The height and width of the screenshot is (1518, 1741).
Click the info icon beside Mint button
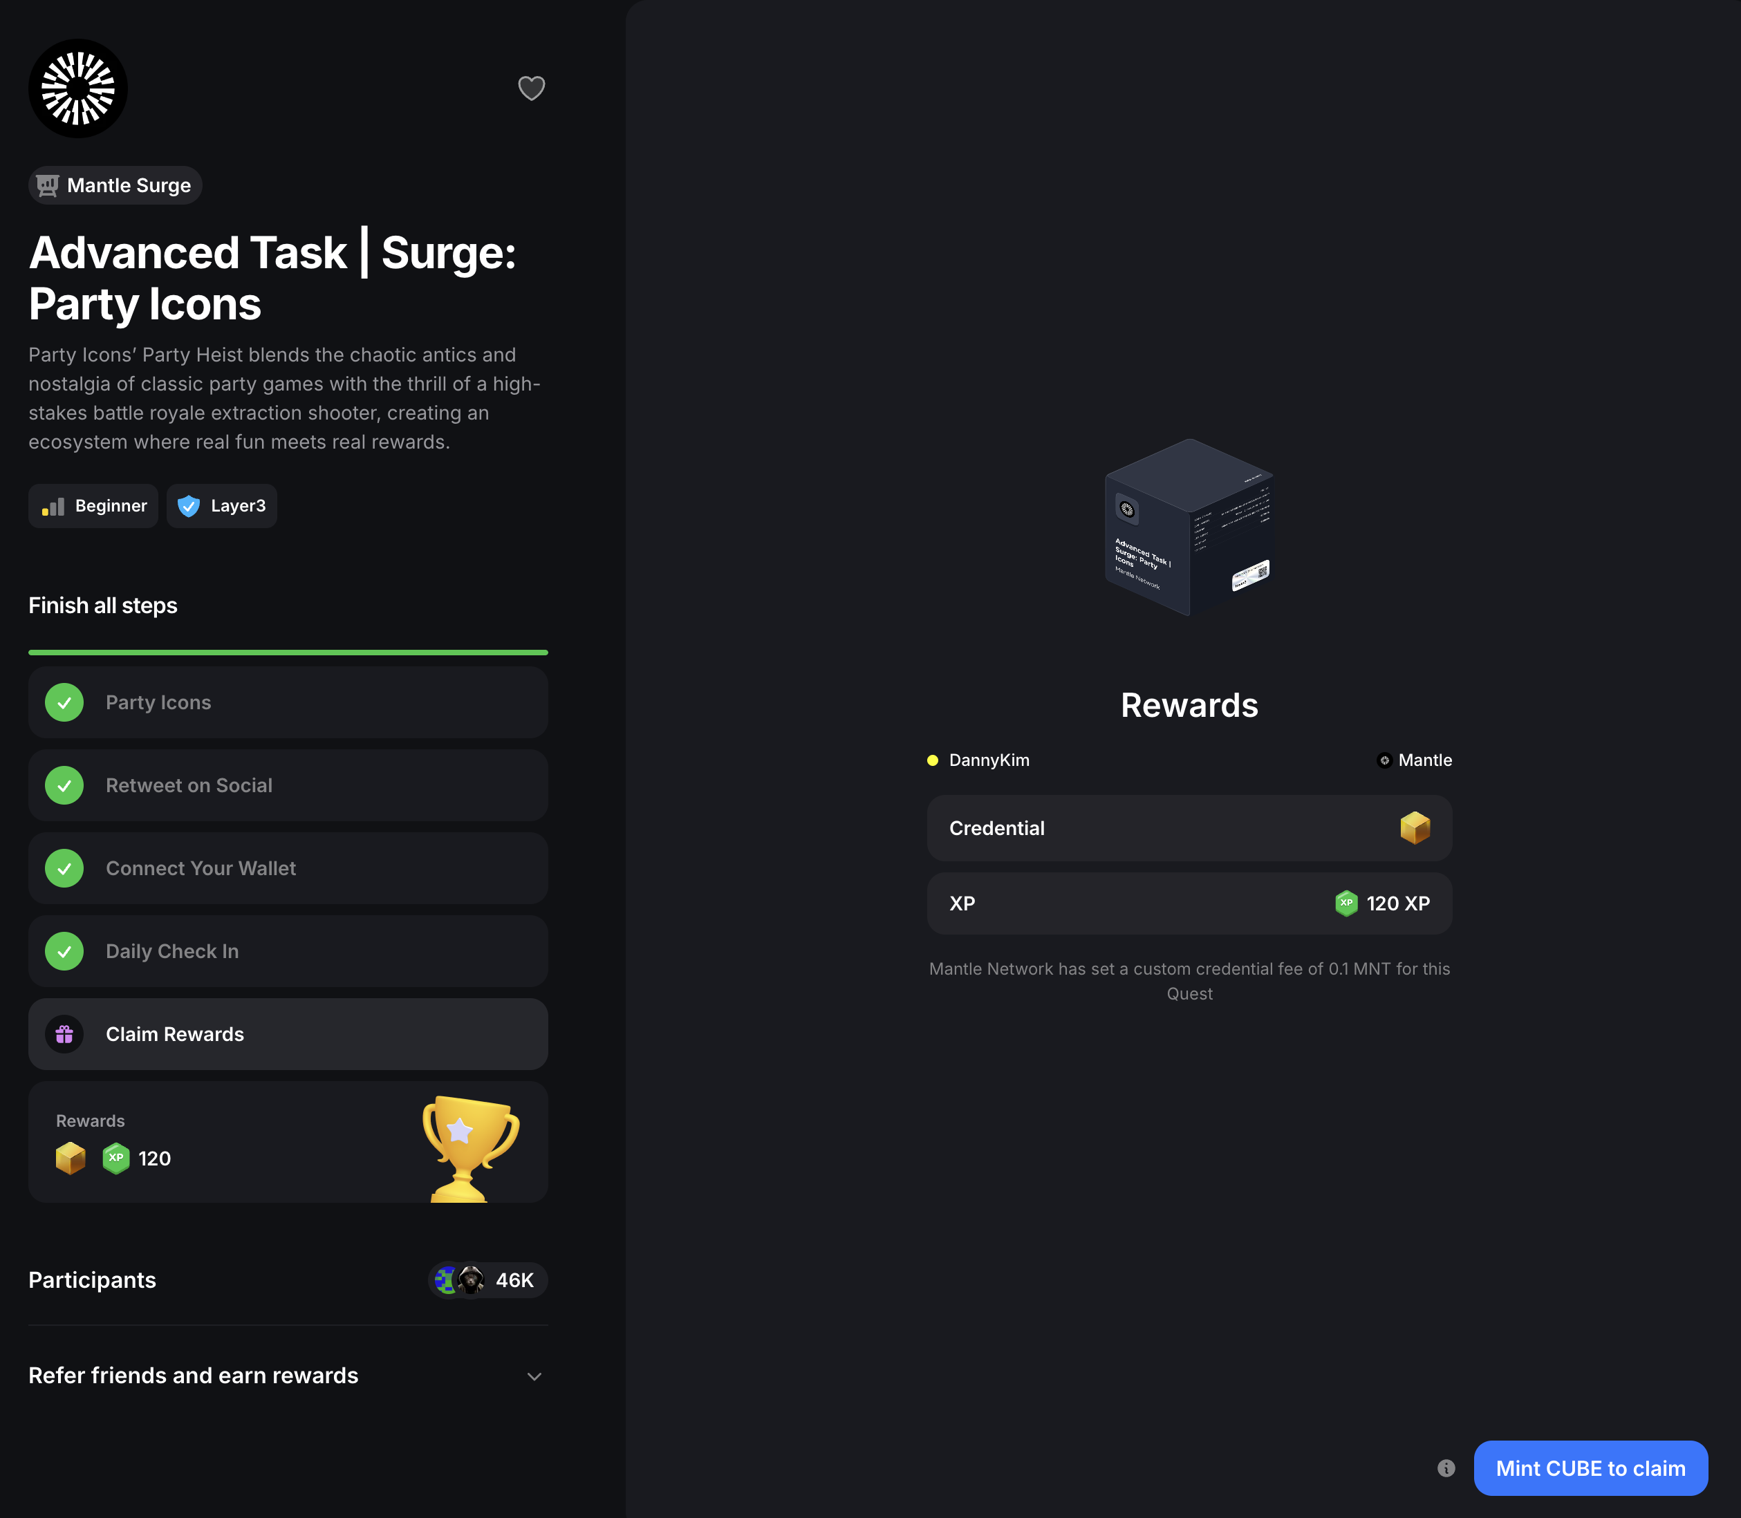point(1446,1468)
